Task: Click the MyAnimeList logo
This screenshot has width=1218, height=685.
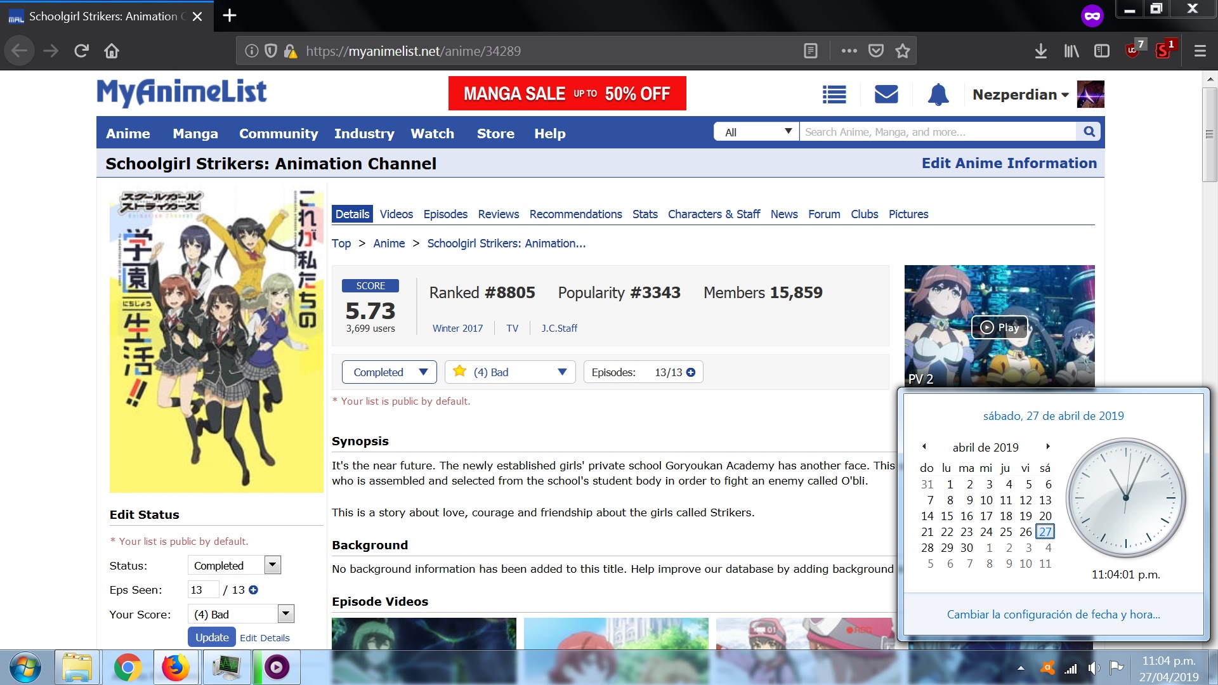Action: pos(181,93)
